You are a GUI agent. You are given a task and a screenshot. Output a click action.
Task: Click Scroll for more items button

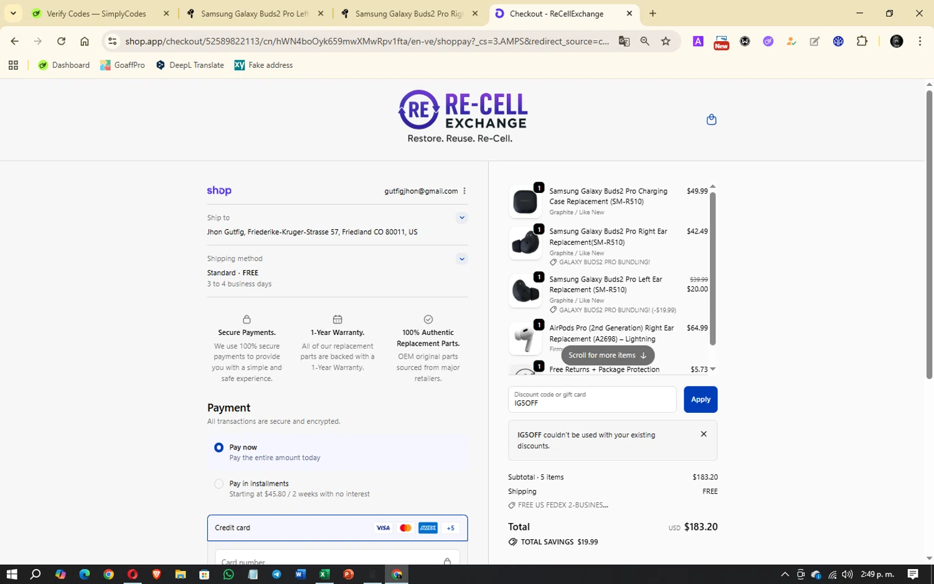click(x=608, y=356)
